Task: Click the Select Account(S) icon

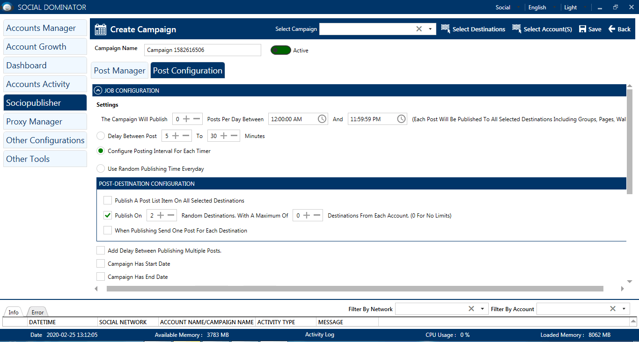Action: [517, 29]
